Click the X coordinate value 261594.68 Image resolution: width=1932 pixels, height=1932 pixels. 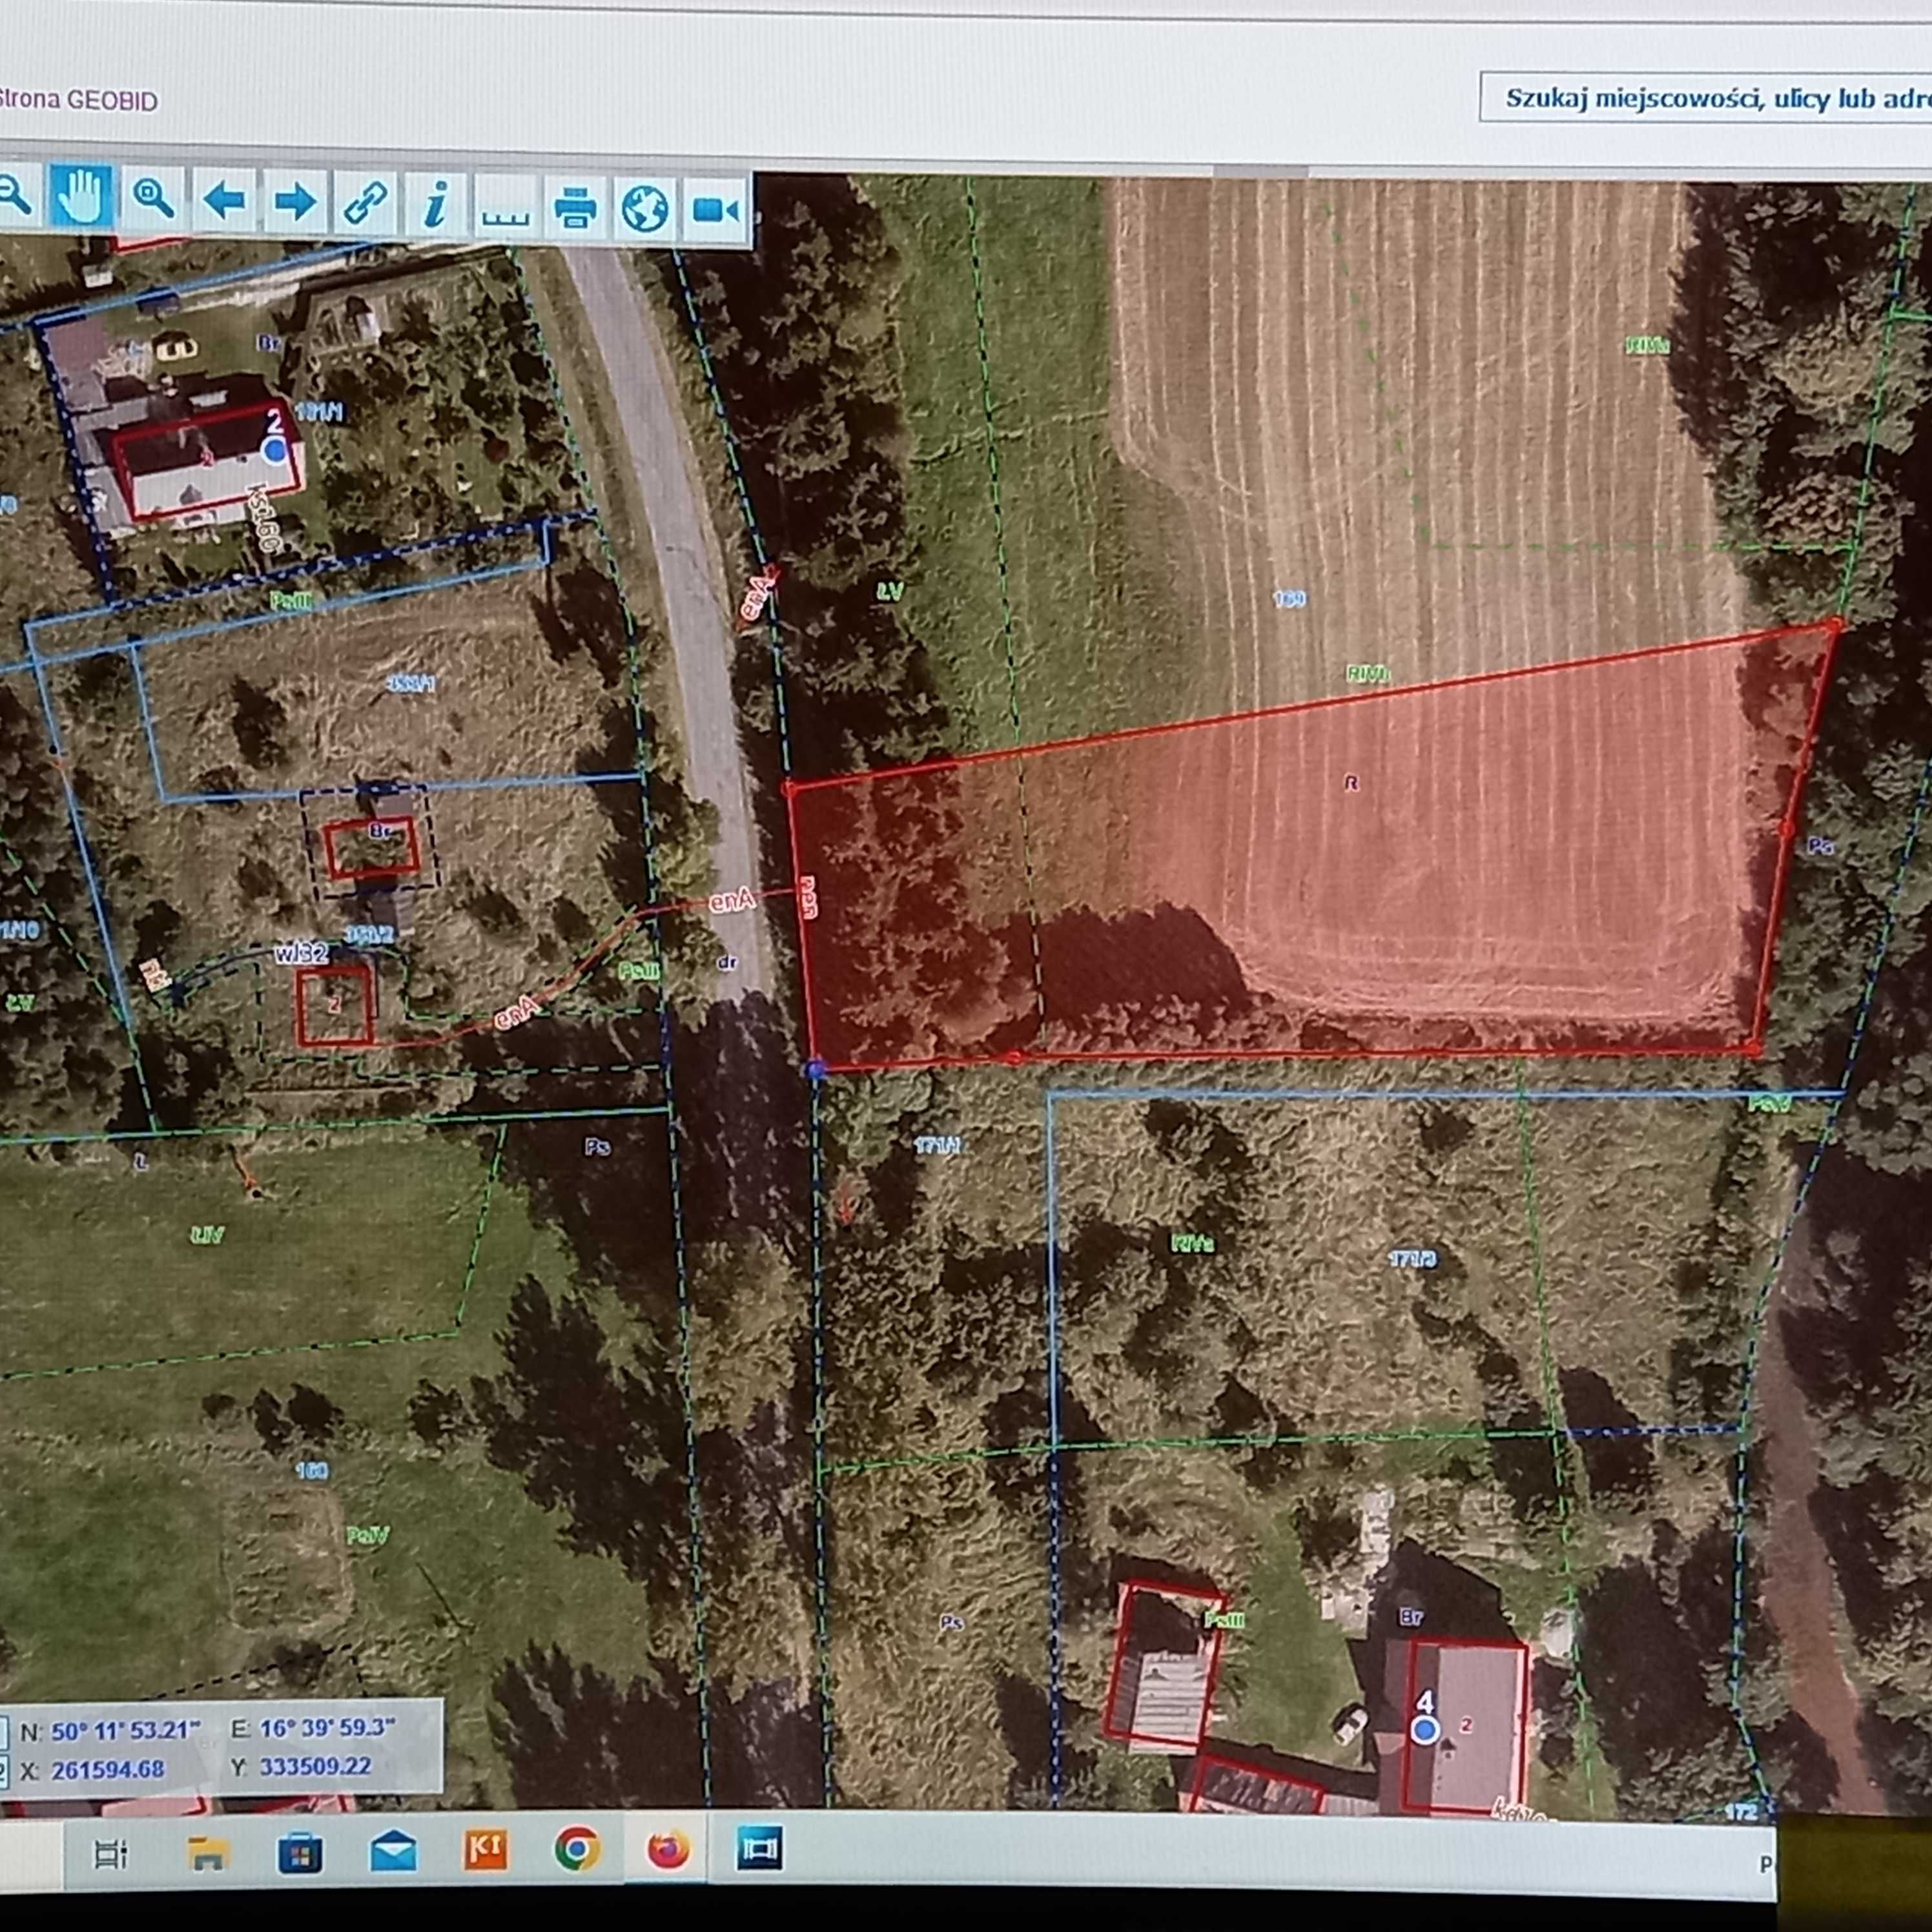click(108, 1769)
